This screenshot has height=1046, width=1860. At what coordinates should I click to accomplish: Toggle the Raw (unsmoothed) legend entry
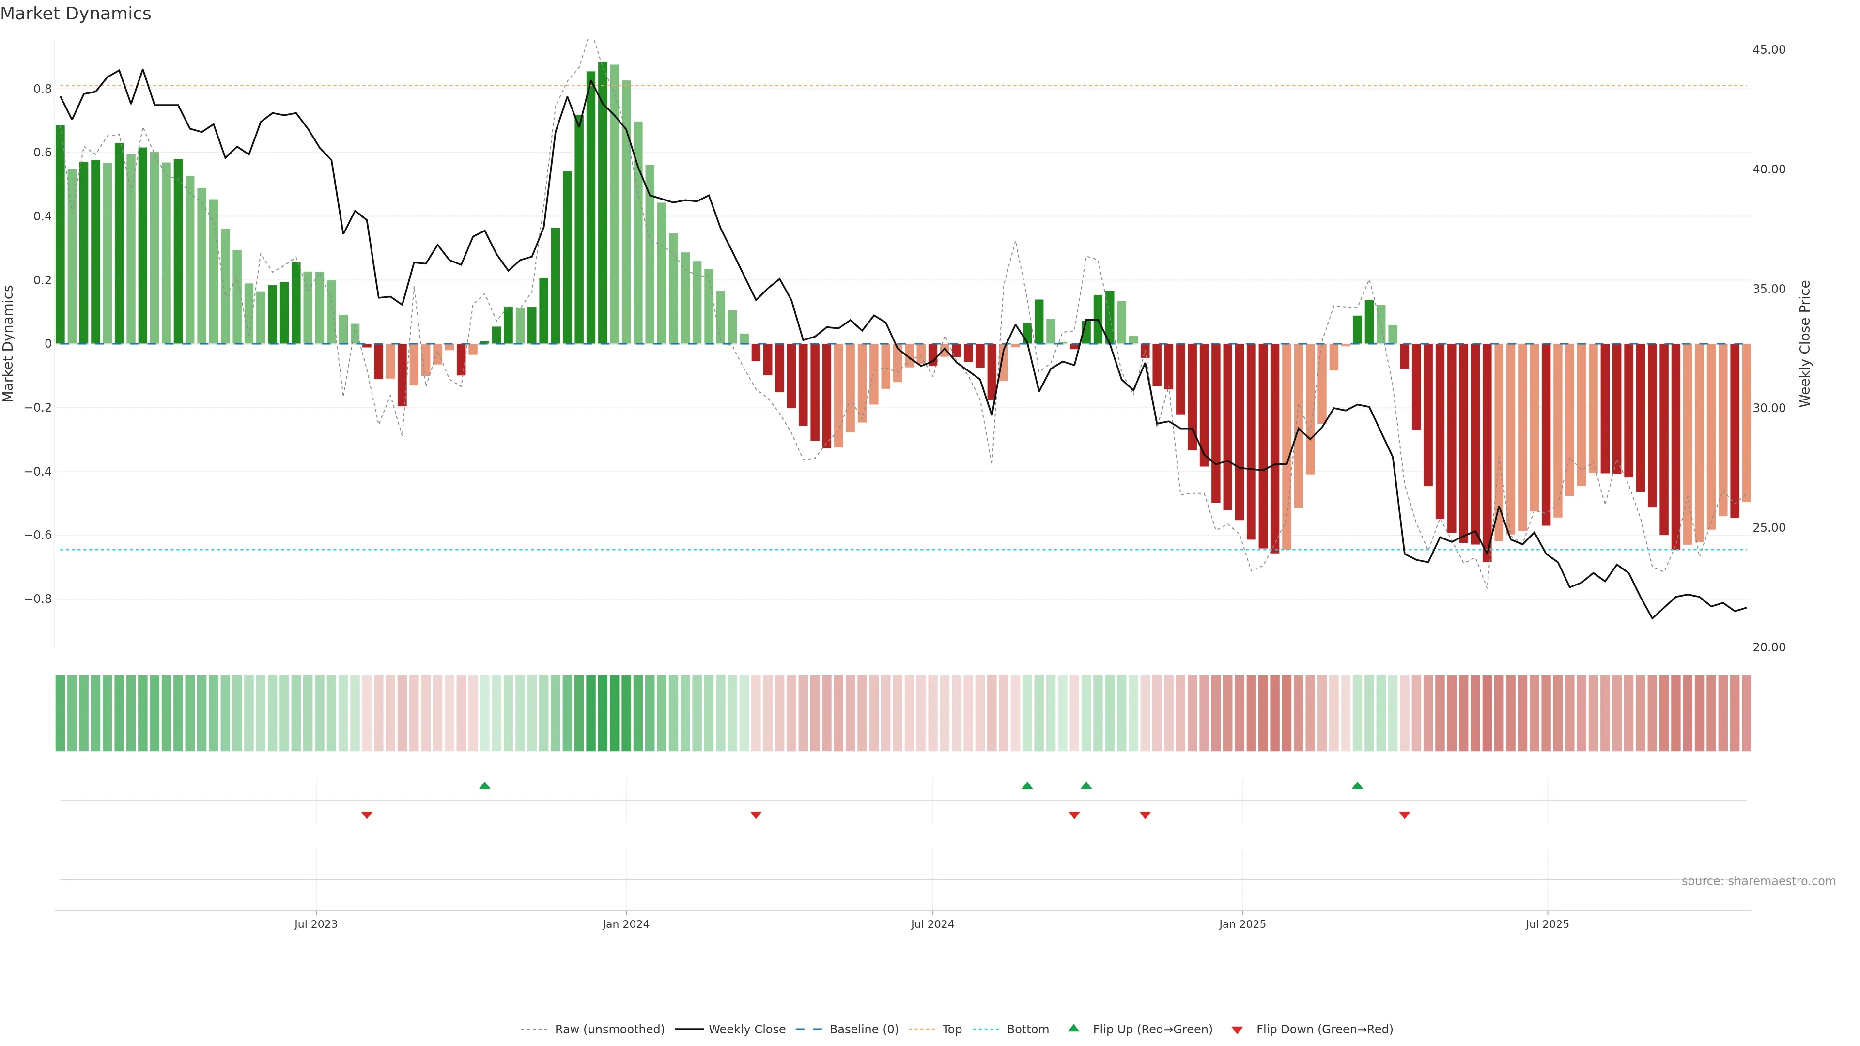[609, 1029]
